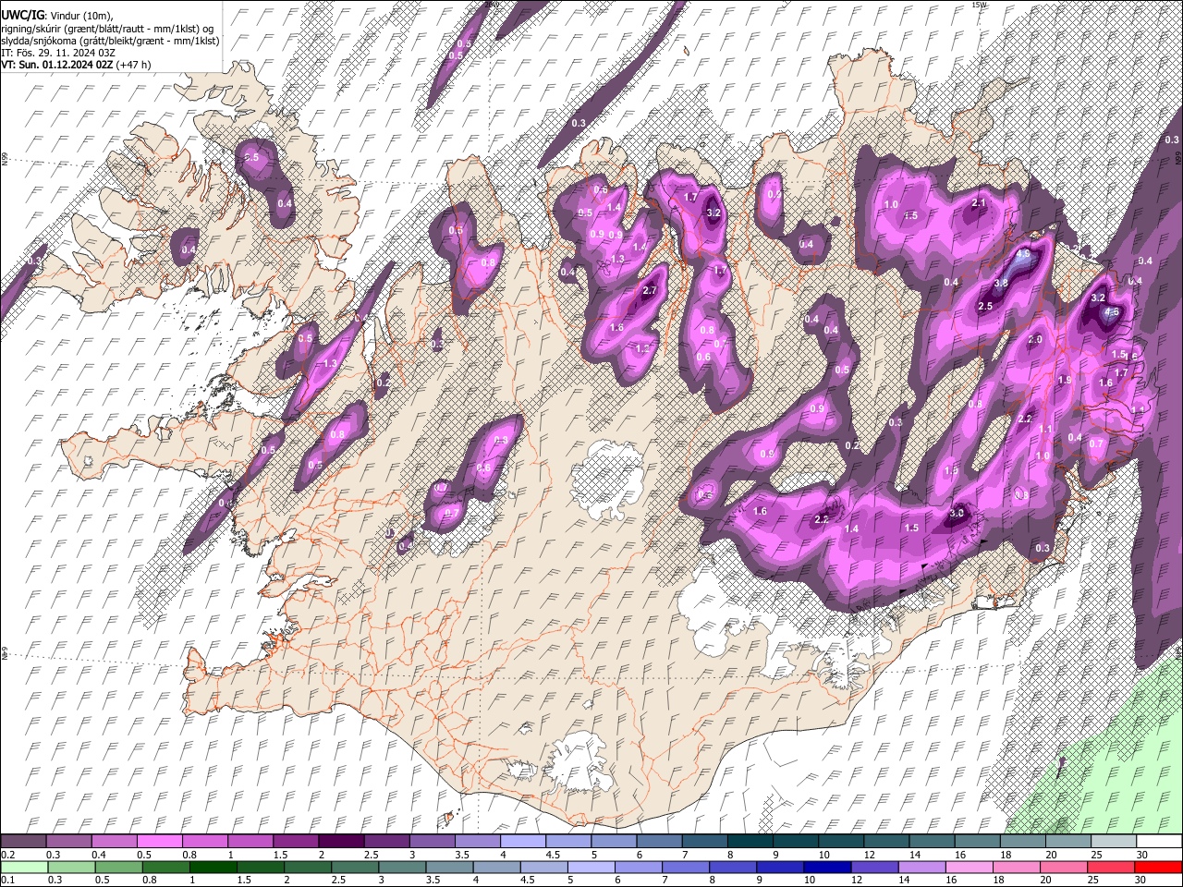The image size is (1183, 887).
Task: Click the 1.2 snowfall value on the map
Action: (x=644, y=348)
